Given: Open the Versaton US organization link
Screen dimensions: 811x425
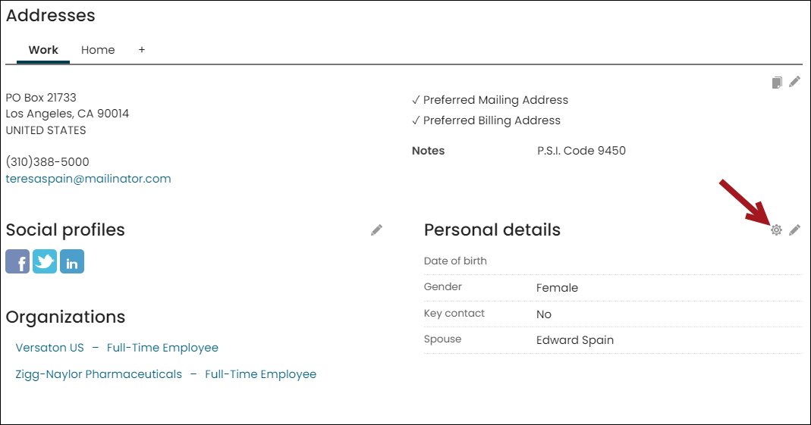Looking at the screenshot, I should (x=49, y=348).
